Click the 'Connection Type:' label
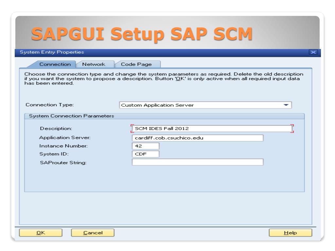Screen dimensions: 335x251 pyautogui.click(x=50, y=105)
